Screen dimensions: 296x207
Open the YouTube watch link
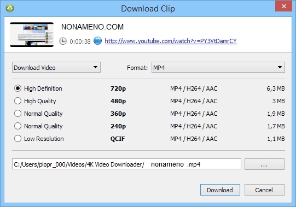(x=171, y=41)
